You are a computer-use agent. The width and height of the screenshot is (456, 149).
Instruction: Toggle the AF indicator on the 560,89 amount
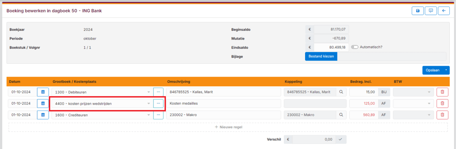point(384,115)
